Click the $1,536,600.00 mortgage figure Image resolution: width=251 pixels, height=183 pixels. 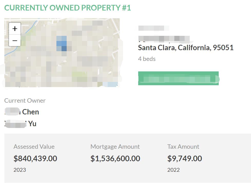tap(115, 158)
